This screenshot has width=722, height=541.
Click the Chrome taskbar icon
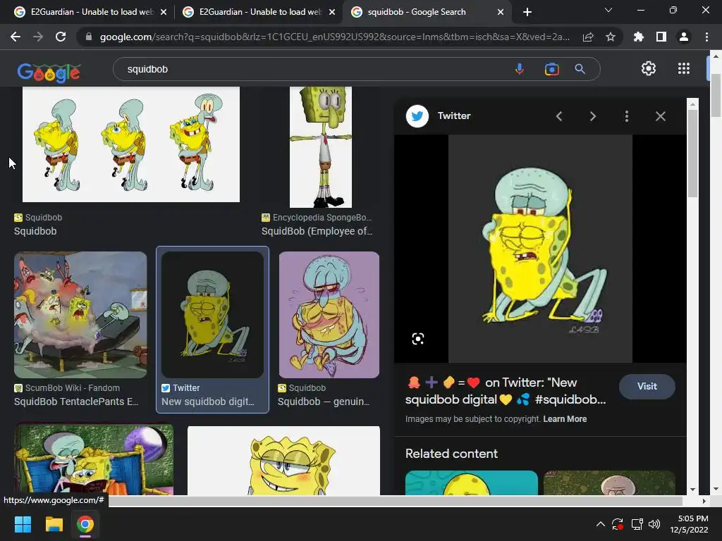[x=85, y=524]
